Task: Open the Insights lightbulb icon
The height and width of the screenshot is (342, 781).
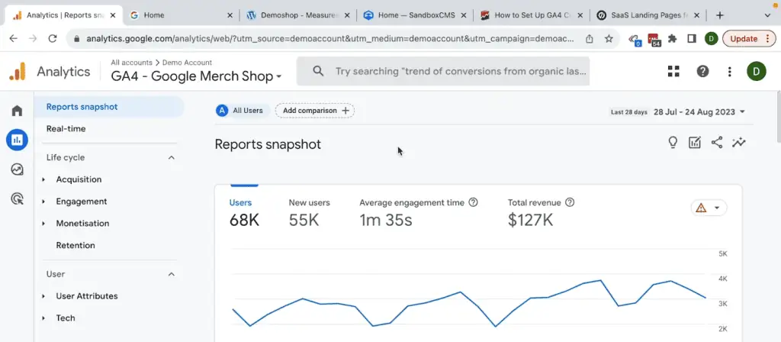Action: tap(673, 143)
